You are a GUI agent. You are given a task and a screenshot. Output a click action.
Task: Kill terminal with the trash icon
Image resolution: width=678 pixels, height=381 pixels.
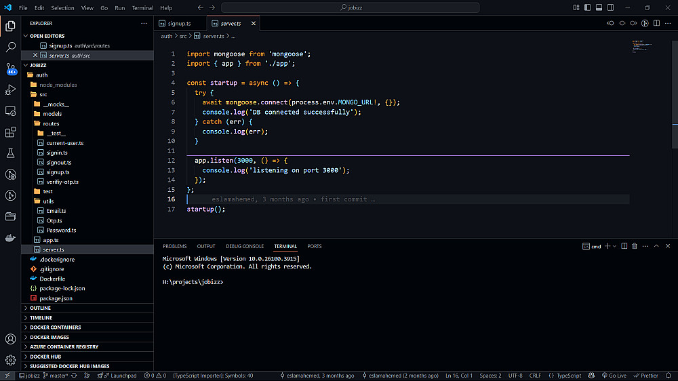[635, 246]
